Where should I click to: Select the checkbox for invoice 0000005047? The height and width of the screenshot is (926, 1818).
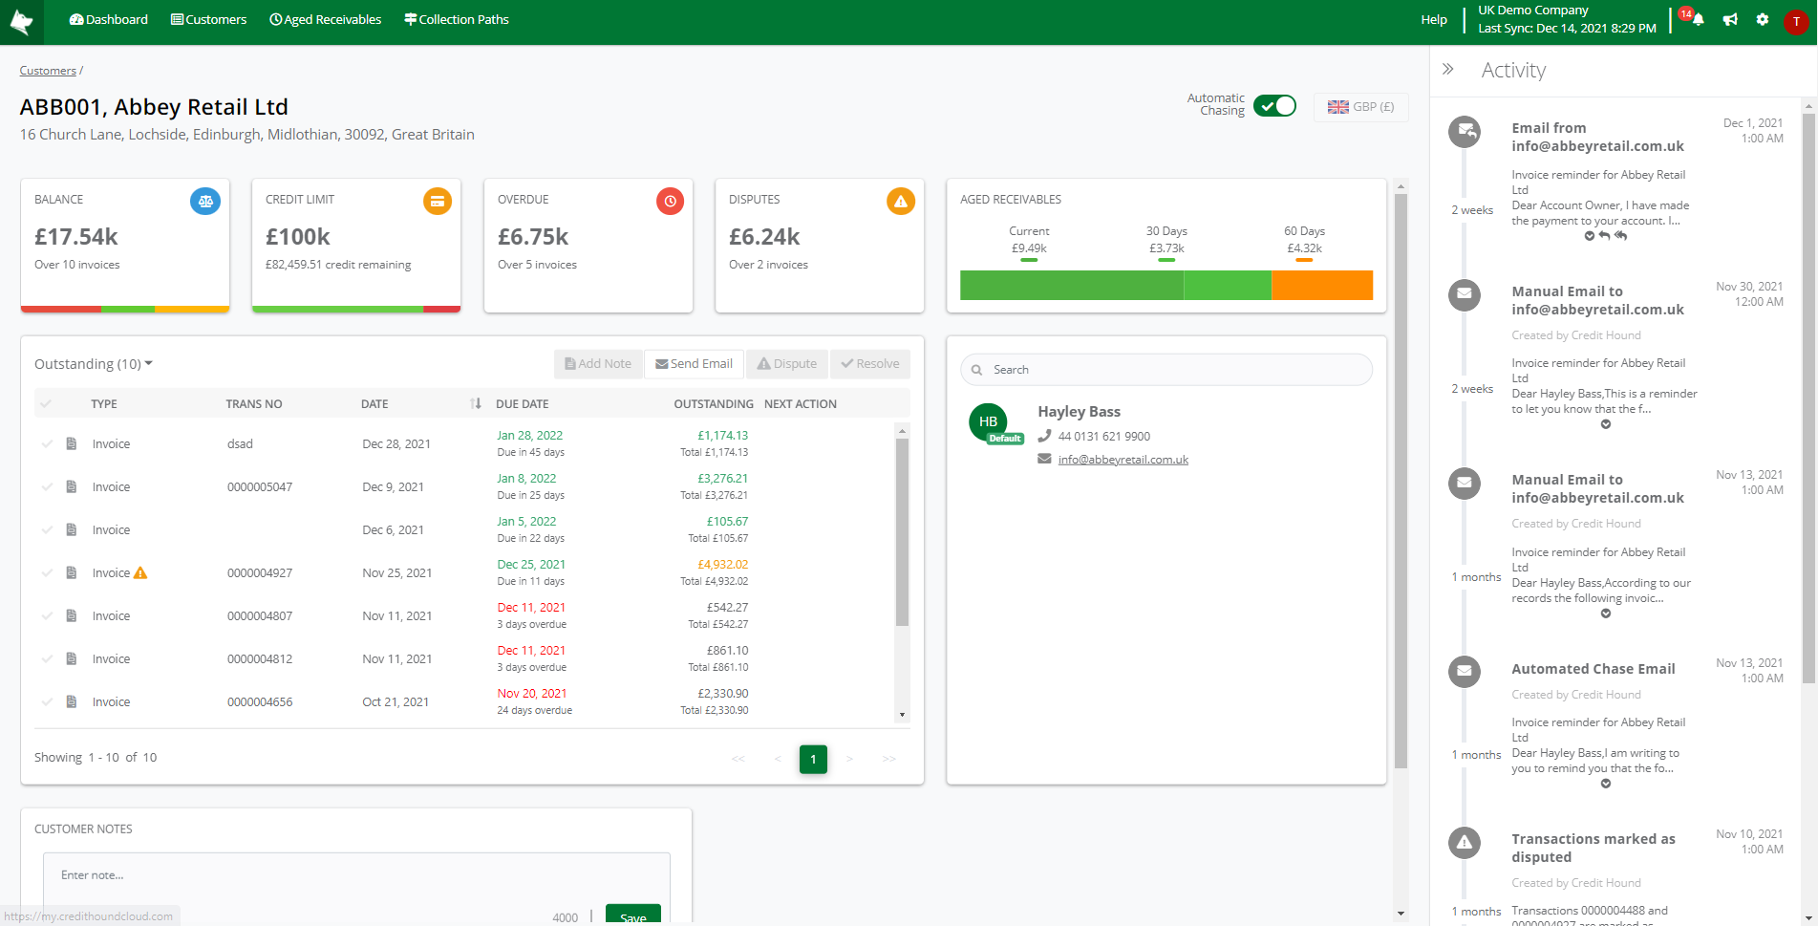tap(47, 487)
